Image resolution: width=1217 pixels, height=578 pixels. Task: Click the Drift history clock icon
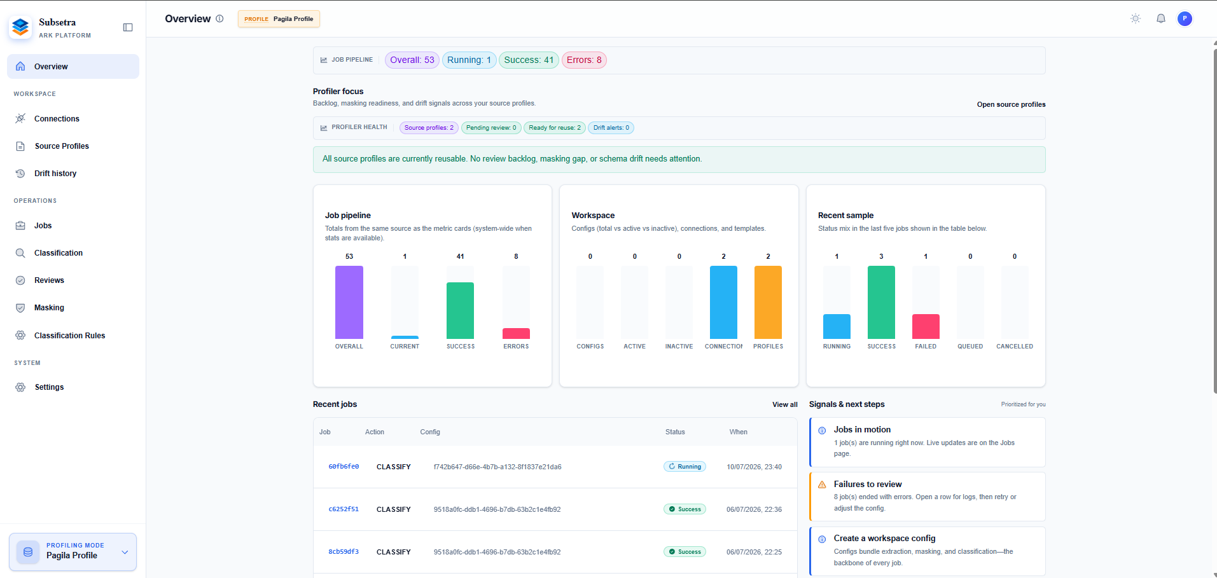(20, 173)
